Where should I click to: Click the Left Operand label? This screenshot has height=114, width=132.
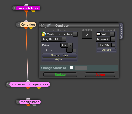click(59, 30)
